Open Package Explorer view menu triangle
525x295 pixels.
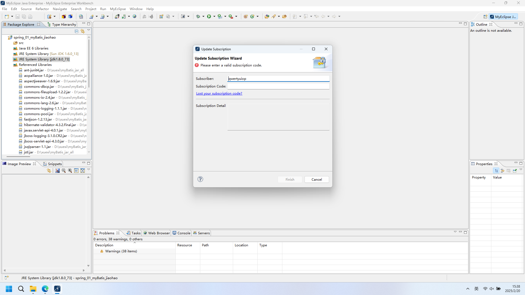(89, 30)
